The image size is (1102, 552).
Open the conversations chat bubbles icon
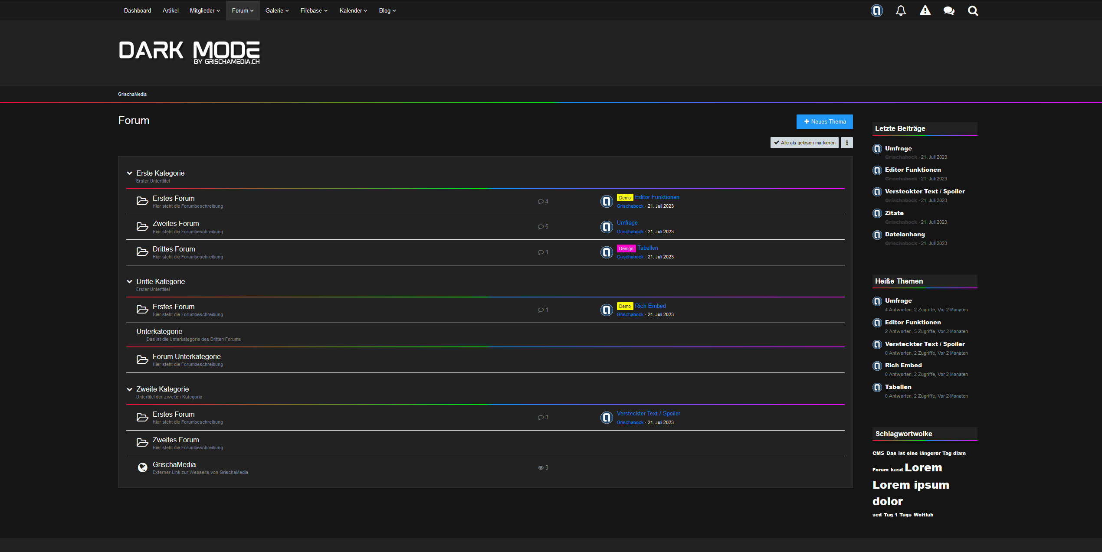[x=949, y=11]
